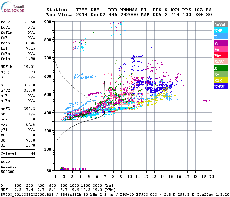Click the foF2 value 6.950
230x197 pixels.
click(29, 22)
